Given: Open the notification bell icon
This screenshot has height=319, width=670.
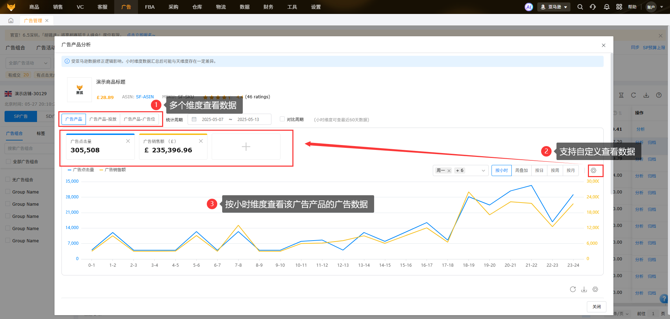Looking at the screenshot, I should pos(606,7).
